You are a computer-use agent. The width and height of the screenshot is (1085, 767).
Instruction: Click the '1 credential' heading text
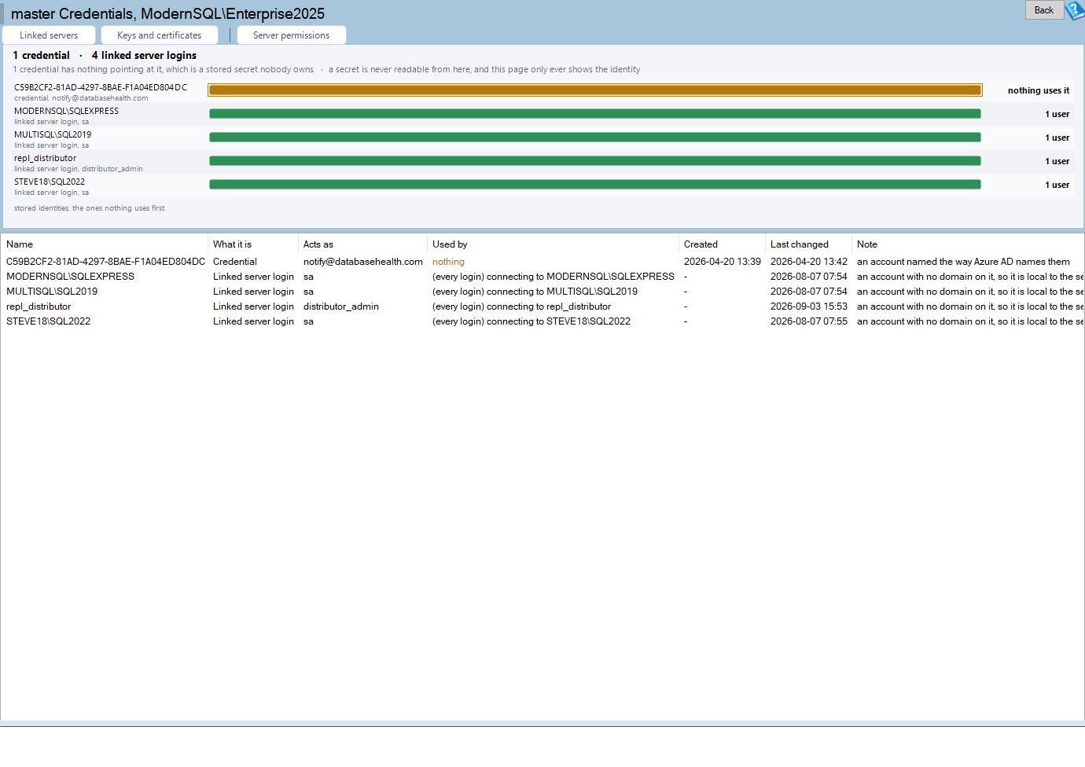(x=41, y=55)
